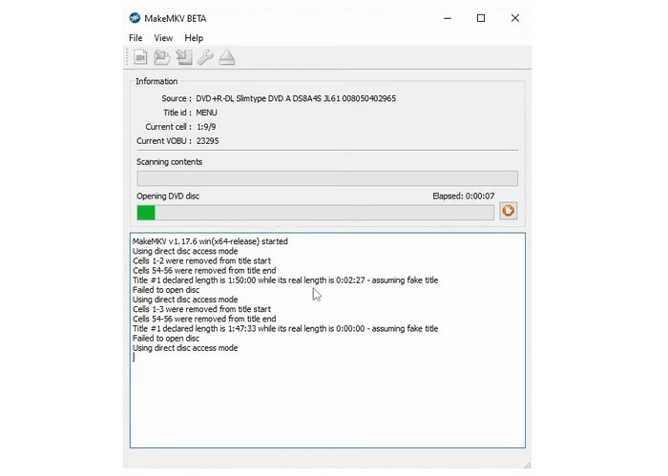Screen dimensions: 668x476
Task: Open the View menu
Action: (163, 38)
